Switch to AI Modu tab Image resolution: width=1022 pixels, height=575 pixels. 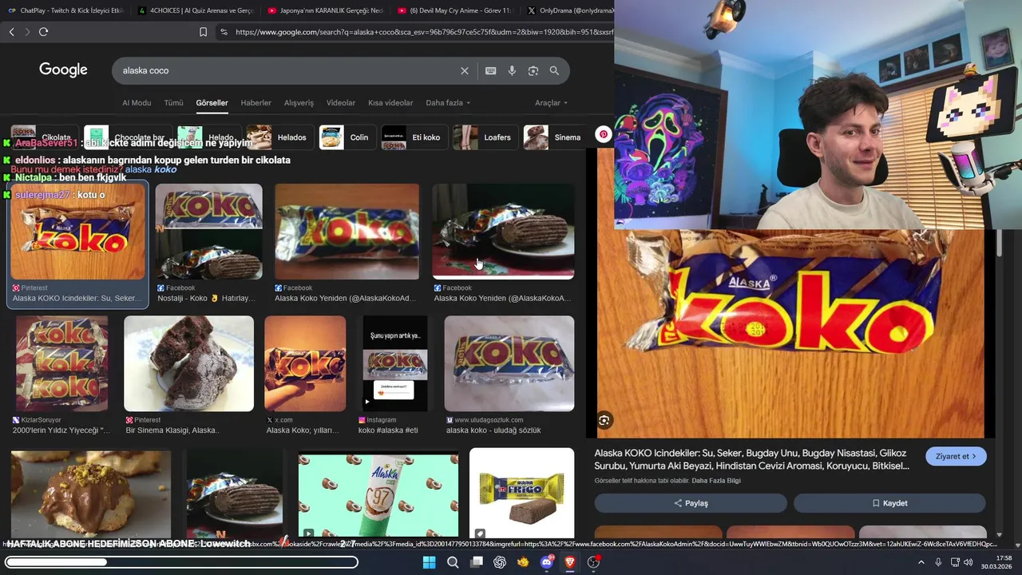tap(137, 103)
